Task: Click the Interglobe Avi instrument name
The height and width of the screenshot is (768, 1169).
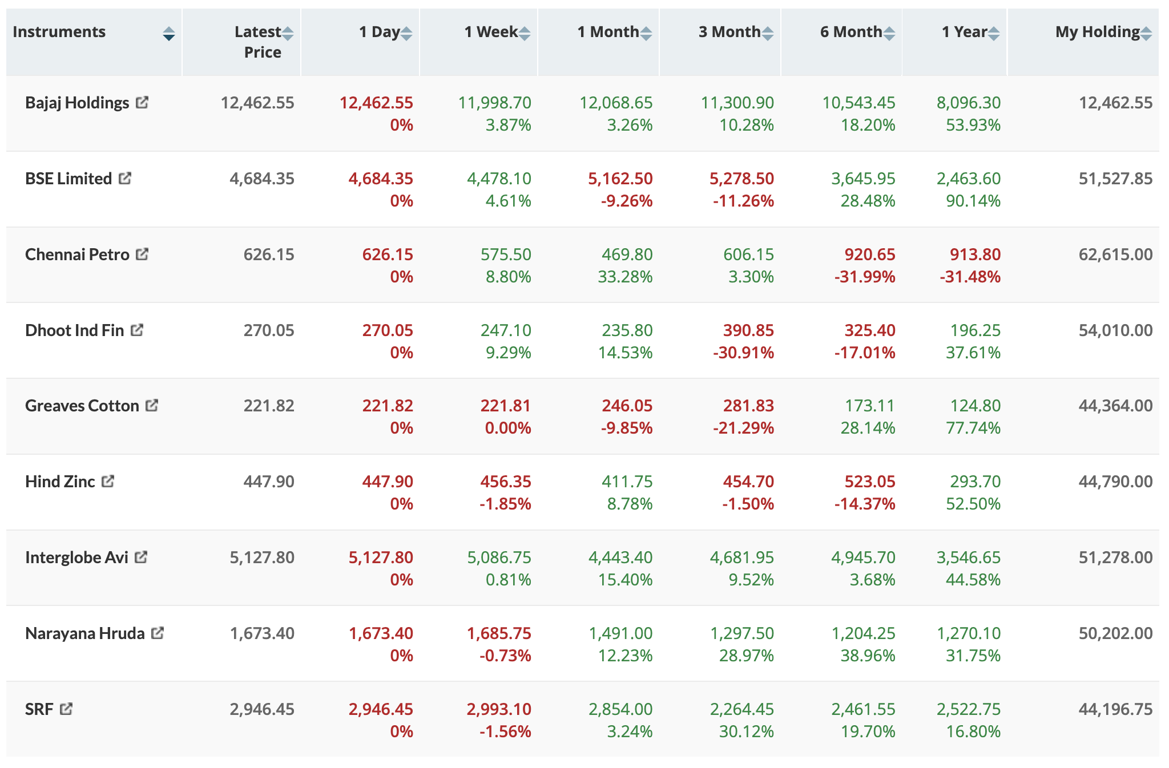Action: 76,557
